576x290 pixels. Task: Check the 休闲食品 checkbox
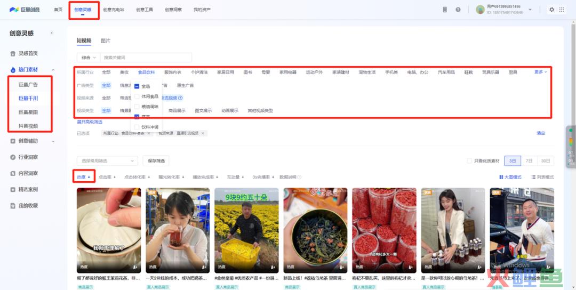[137, 96]
